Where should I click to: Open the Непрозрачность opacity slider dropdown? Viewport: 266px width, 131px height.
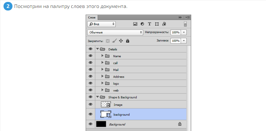point(184,32)
